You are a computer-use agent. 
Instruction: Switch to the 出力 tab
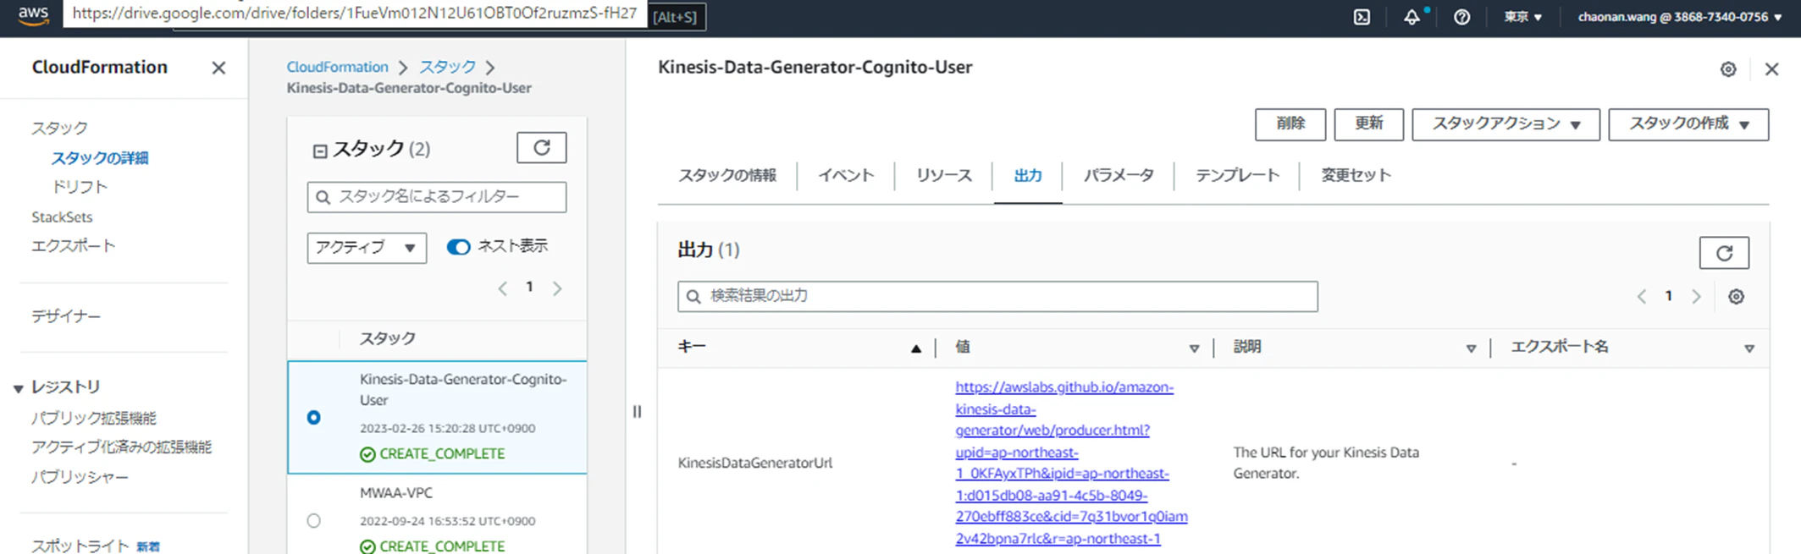pyautogui.click(x=1028, y=175)
